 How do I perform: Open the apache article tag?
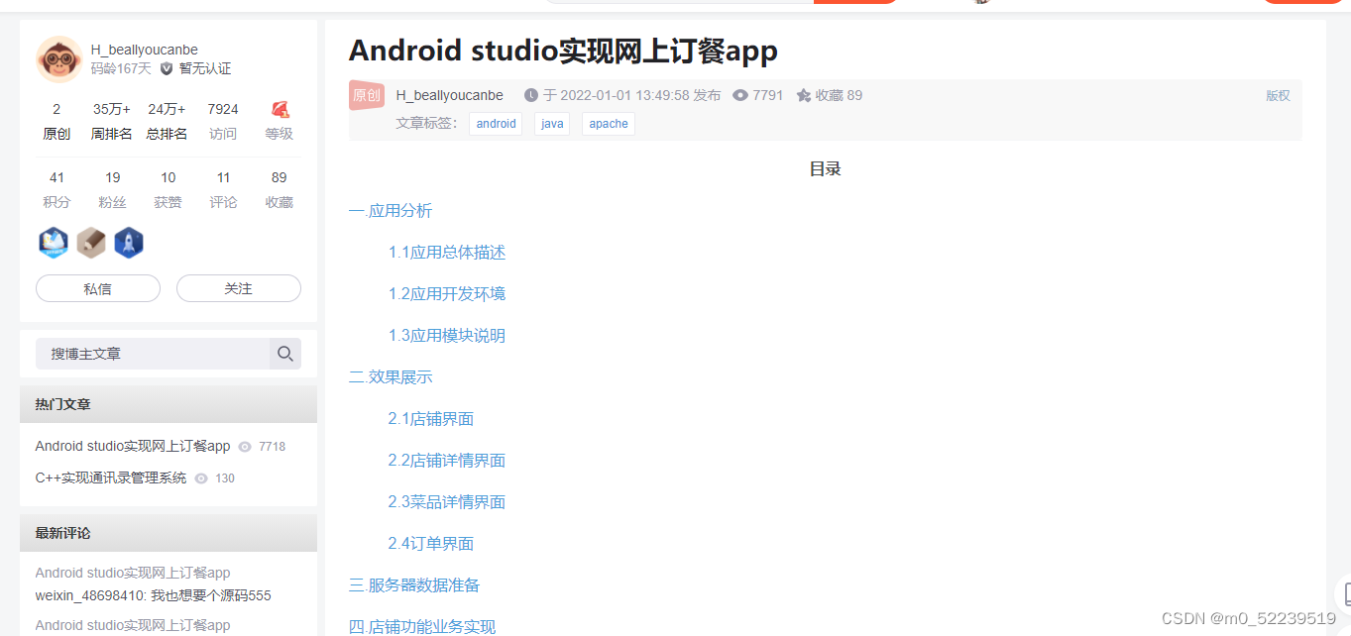pos(609,124)
